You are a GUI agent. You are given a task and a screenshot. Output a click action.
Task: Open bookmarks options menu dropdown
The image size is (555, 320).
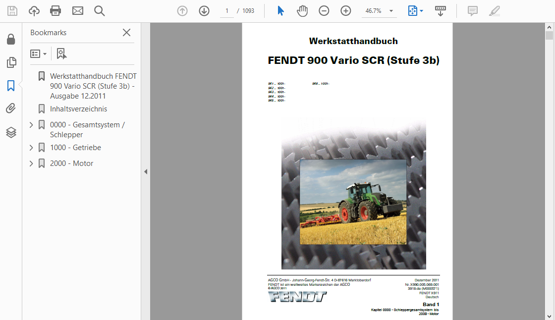tap(38, 54)
